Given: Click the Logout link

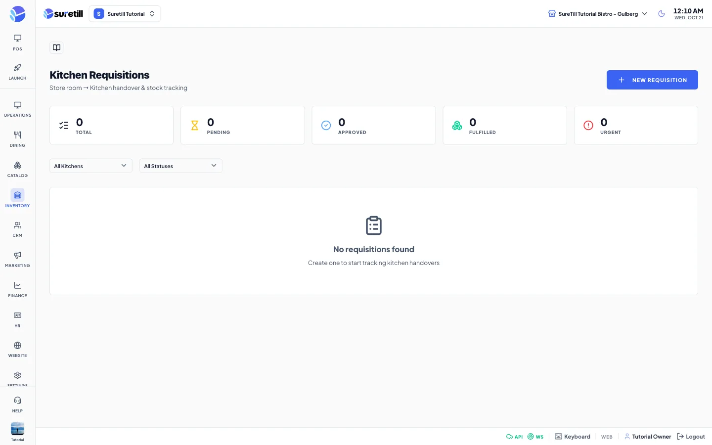Looking at the screenshot, I should pos(691,437).
